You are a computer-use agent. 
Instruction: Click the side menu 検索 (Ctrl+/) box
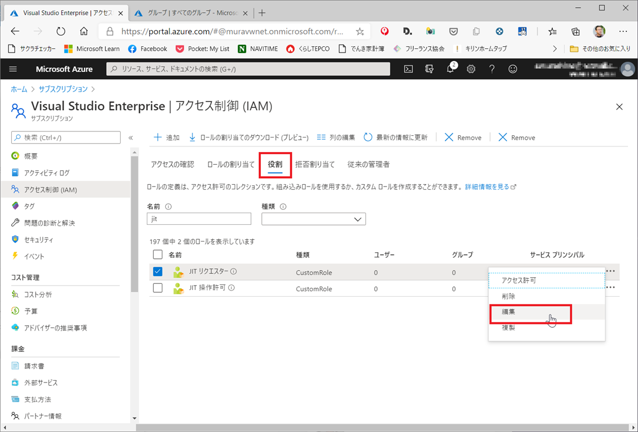[66, 138]
